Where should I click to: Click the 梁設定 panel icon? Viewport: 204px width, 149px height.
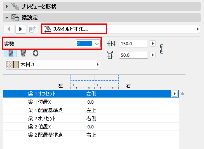15,18
